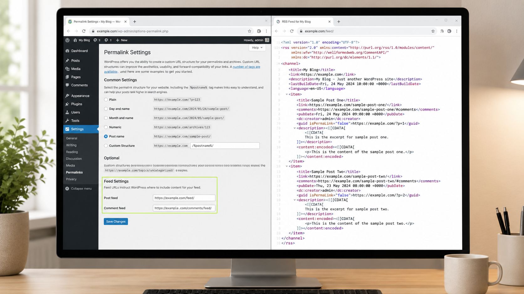Collapse second item's description element
This screenshot has height=294, width=524.
click(295, 200)
